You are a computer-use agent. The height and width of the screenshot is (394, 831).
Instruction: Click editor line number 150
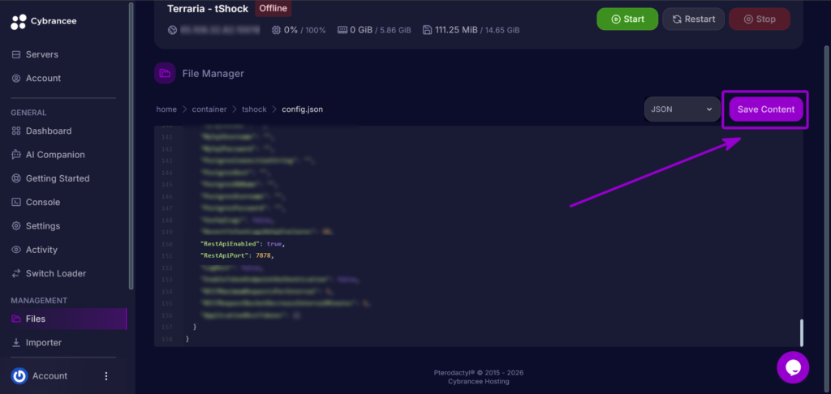click(166, 244)
